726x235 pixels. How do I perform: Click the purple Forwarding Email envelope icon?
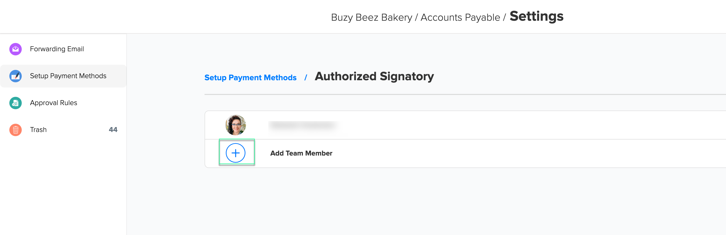15,49
